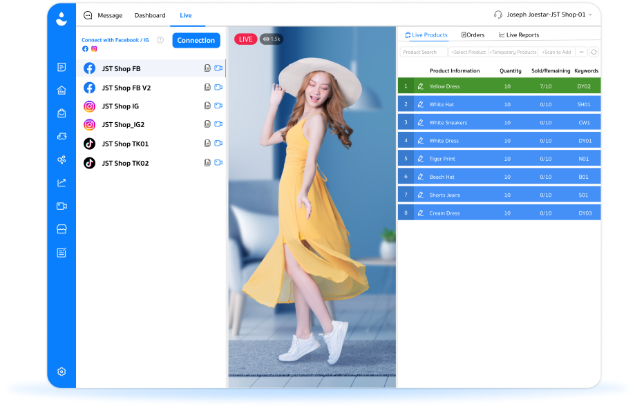Click the help question mark icon
The height and width of the screenshot is (408, 635).
click(x=160, y=39)
